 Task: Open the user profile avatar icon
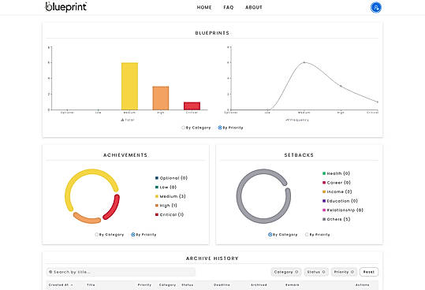tap(375, 7)
